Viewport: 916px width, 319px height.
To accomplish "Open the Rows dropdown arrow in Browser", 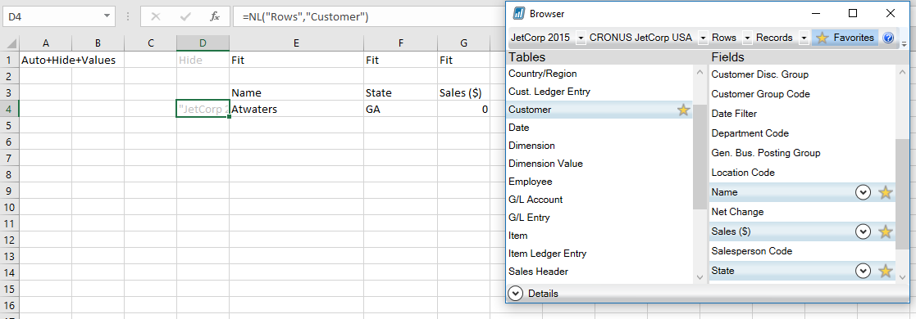I will (748, 38).
